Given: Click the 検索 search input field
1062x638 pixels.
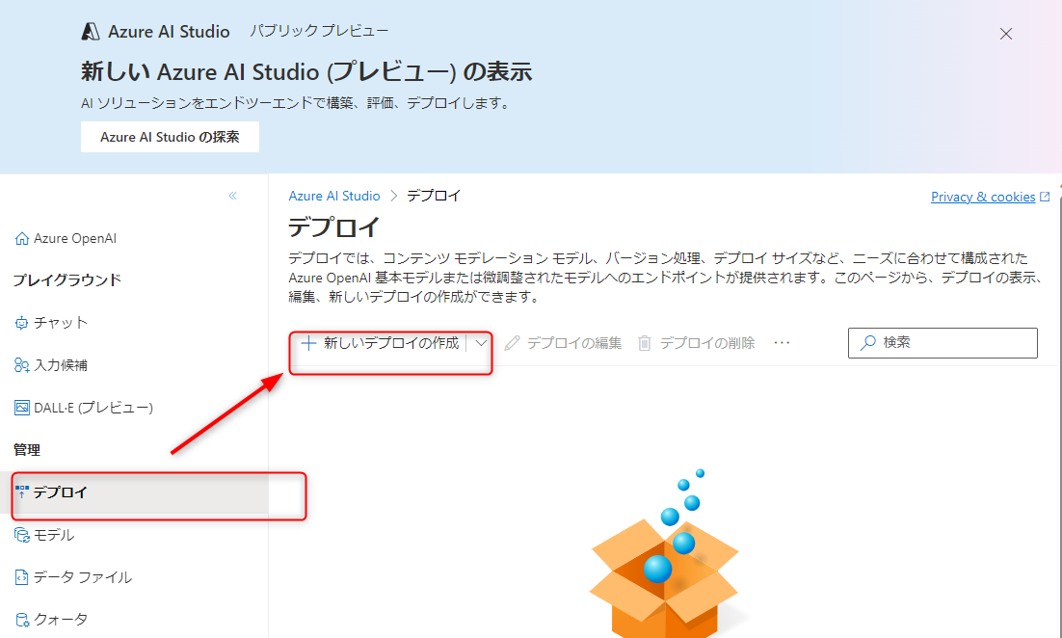Looking at the screenshot, I should pos(943,343).
